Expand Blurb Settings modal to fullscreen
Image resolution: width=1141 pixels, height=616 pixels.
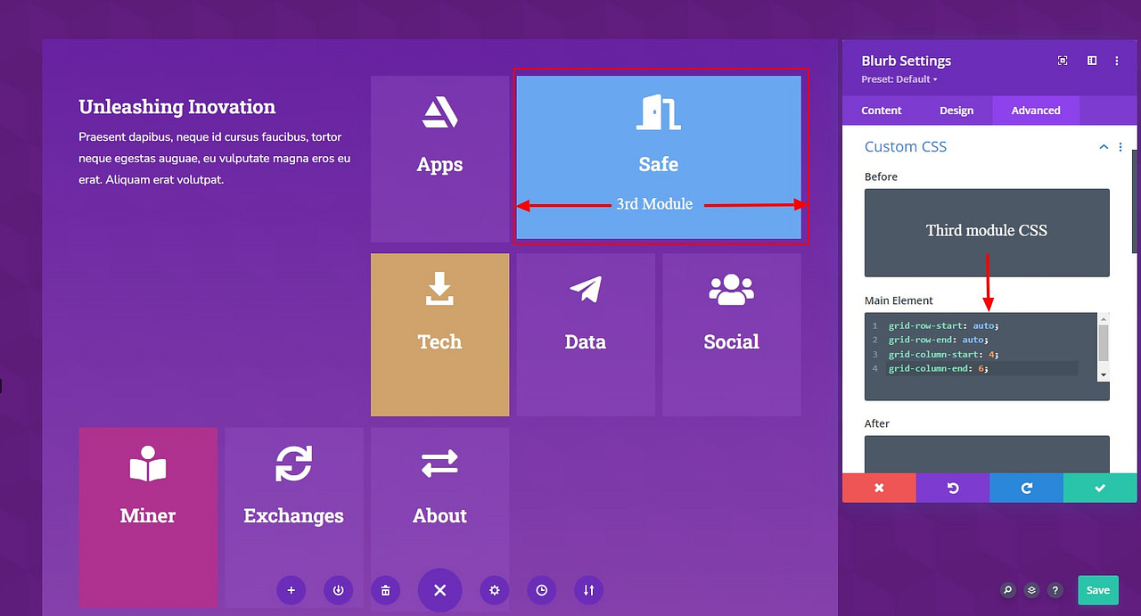pos(1063,61)
